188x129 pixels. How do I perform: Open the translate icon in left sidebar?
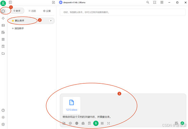[3, 32]
